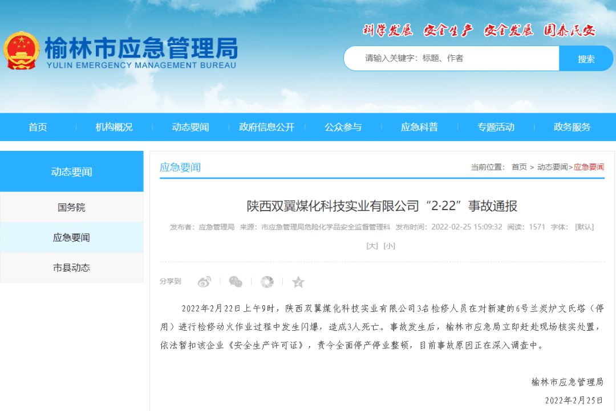Image resolution: width=616 pixels, height=411 pixels.
Task: Open the 动态要闻 navigation menu
Action: coord(190,127)
